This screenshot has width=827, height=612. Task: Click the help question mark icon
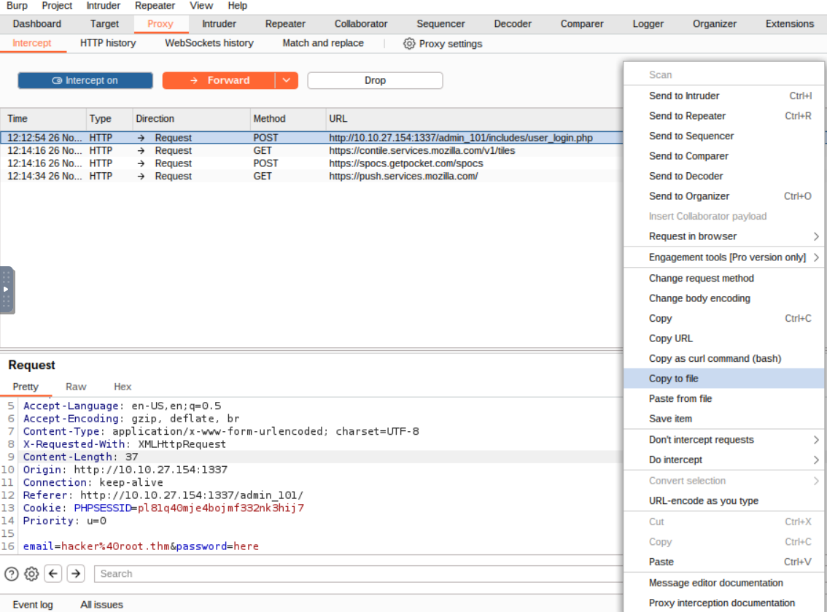click(x=11, y=573)
